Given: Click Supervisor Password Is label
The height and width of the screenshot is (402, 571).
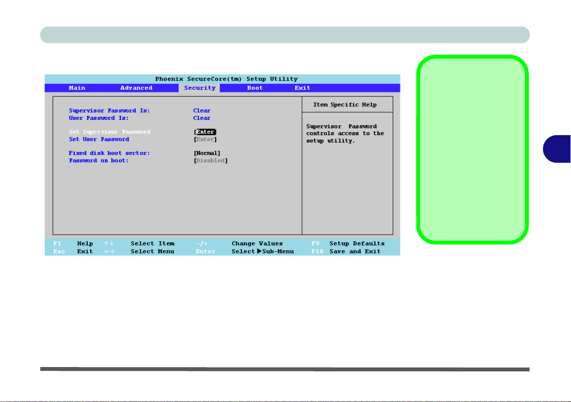Looking at the screenshot, I should (x=109, y=111).
